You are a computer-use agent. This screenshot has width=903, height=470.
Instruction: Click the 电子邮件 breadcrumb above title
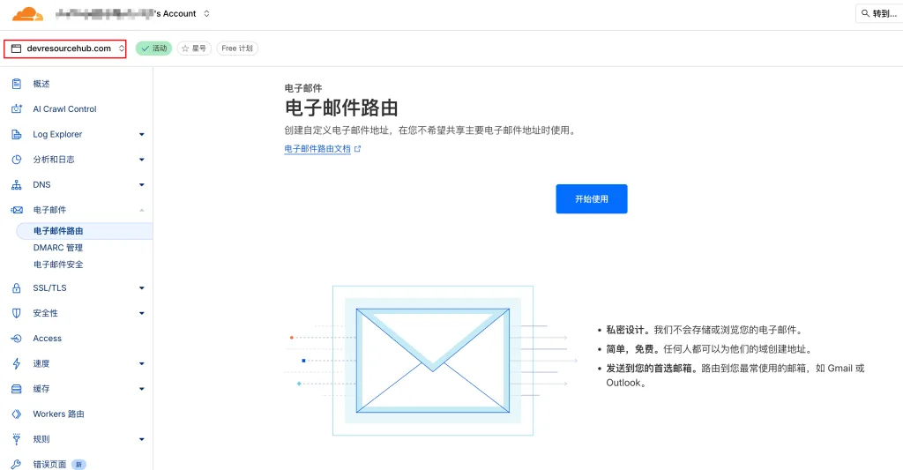click(303, 88)
